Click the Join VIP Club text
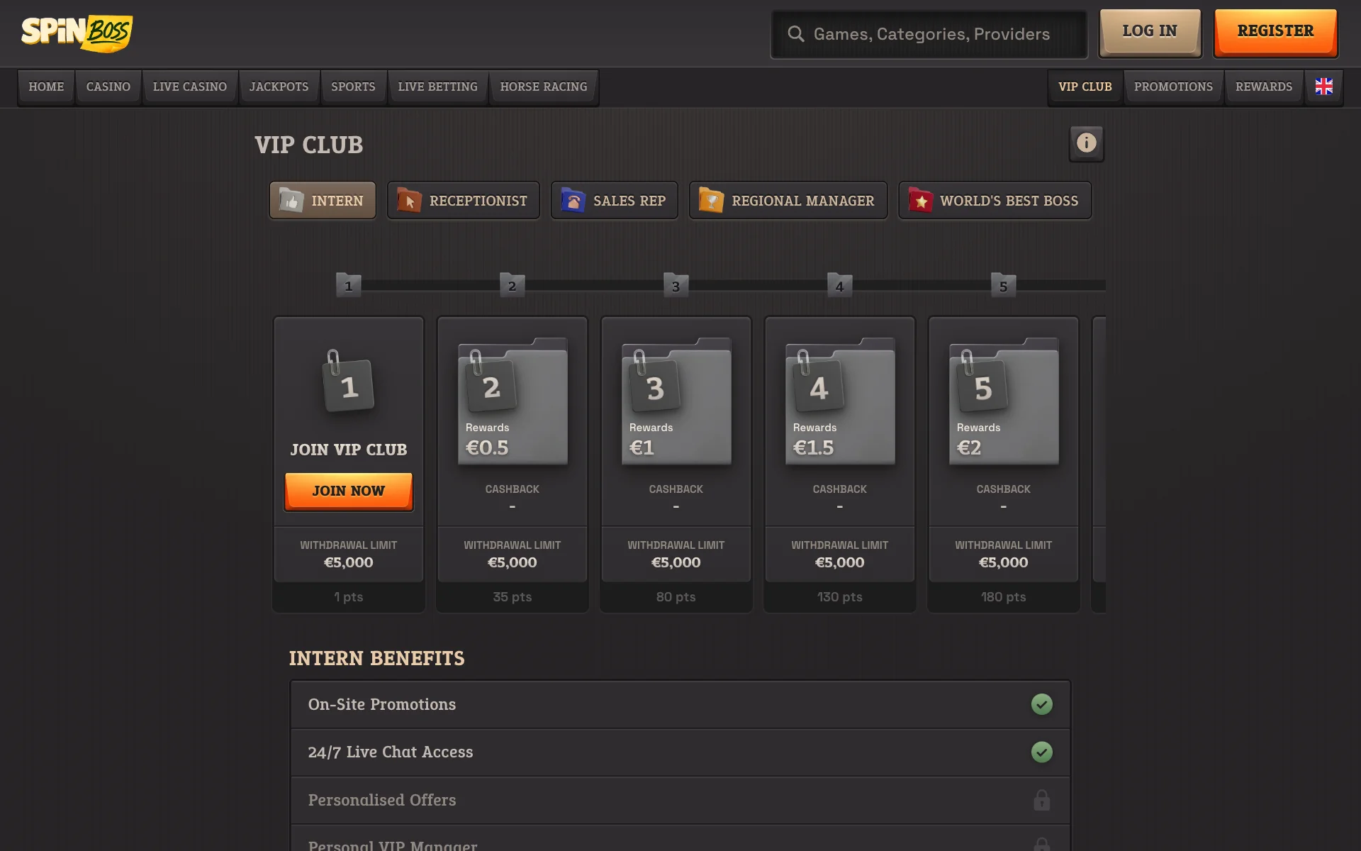This screenshot has height=851, width=1361. pyautogui.click(x=348, y=450)
